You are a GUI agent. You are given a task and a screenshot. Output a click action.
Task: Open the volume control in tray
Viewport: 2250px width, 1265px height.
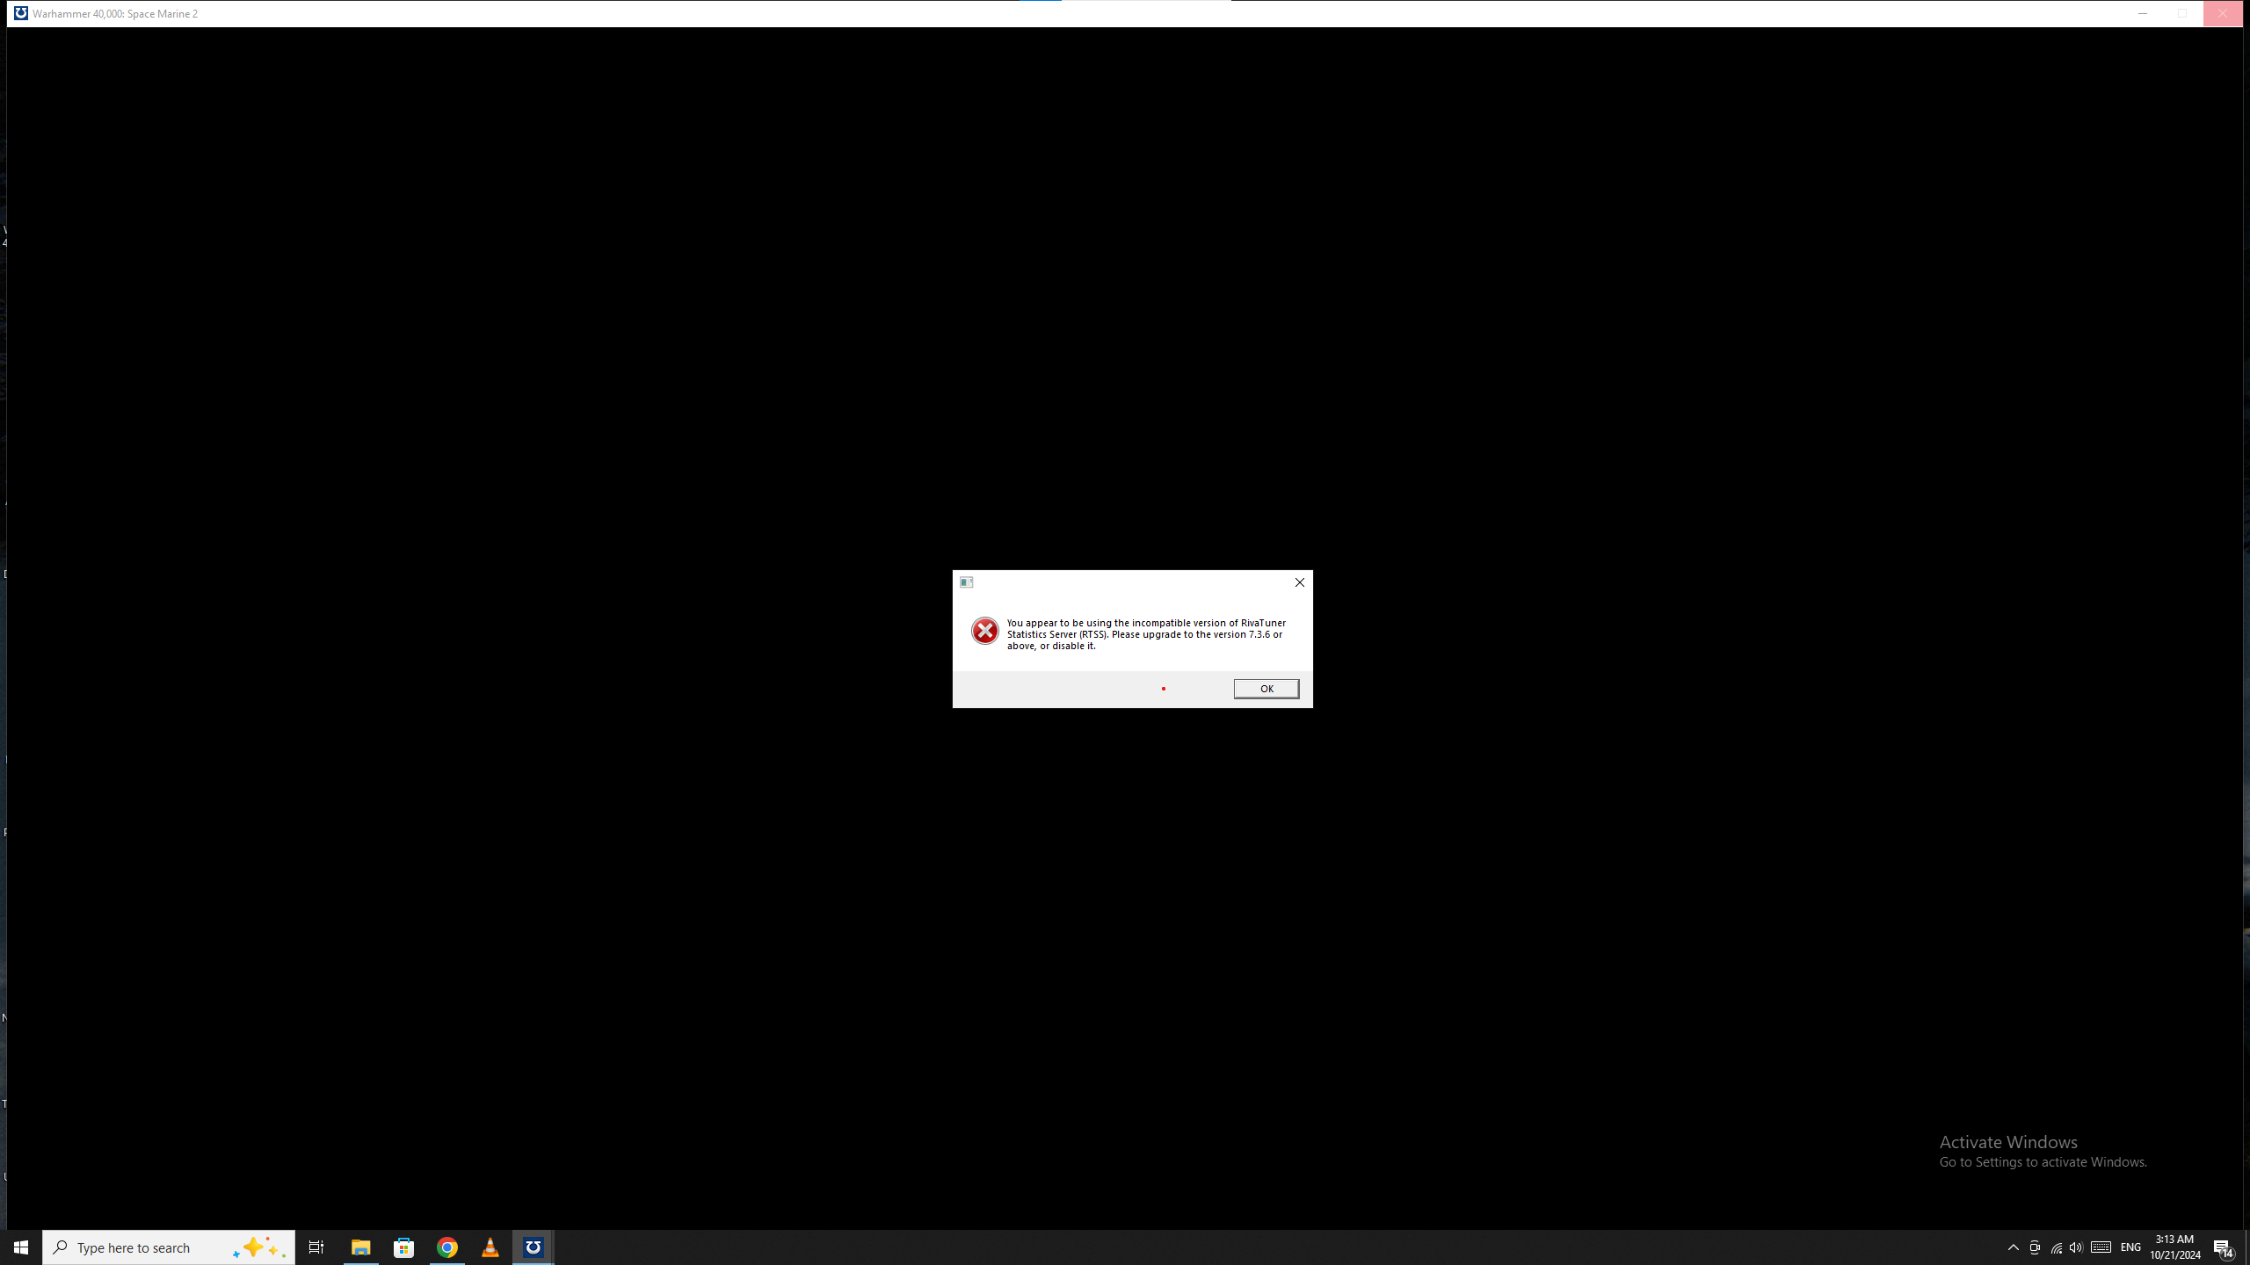[x=2076, y=1247]
